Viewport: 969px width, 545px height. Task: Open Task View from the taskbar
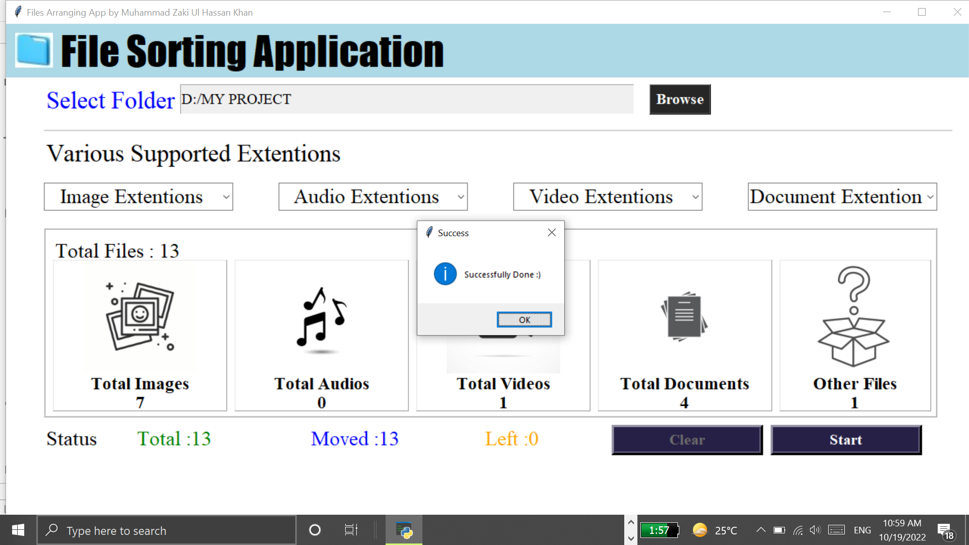351,530
